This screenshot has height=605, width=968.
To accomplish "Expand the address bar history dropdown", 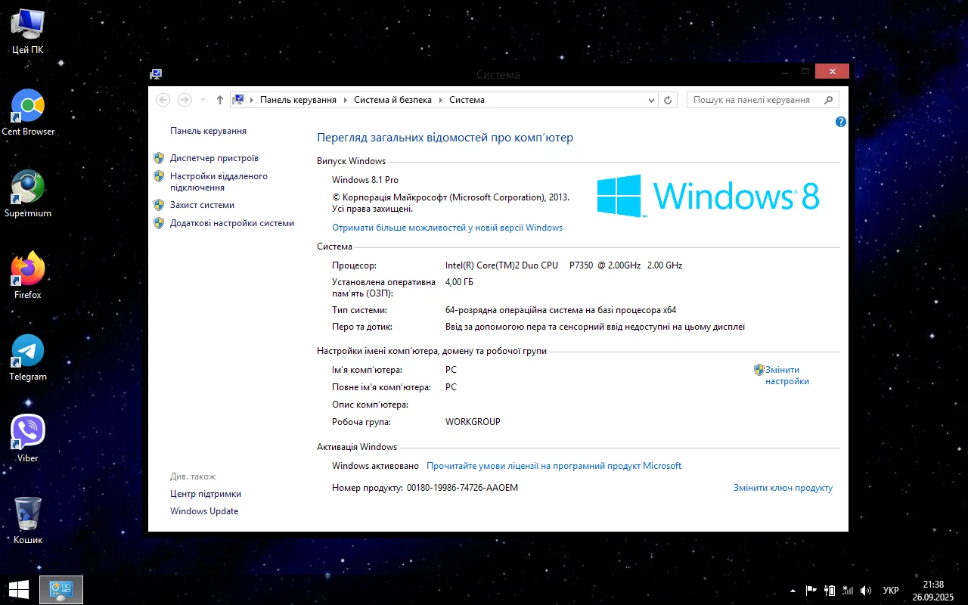I will (652, 100).
